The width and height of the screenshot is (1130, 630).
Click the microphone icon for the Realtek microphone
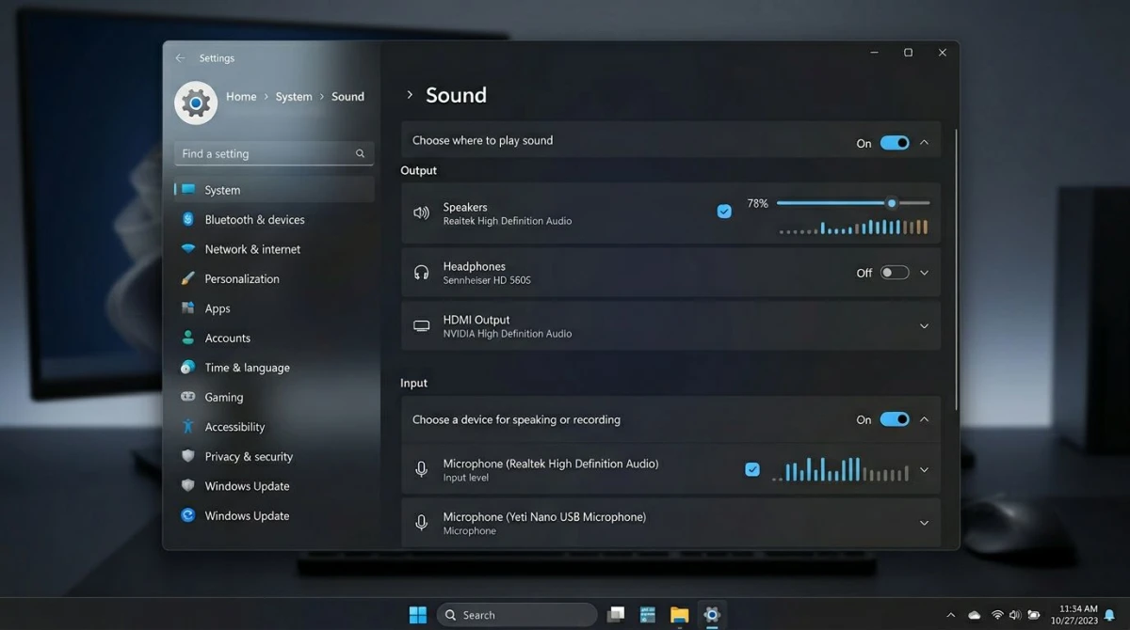click(421, 468)
